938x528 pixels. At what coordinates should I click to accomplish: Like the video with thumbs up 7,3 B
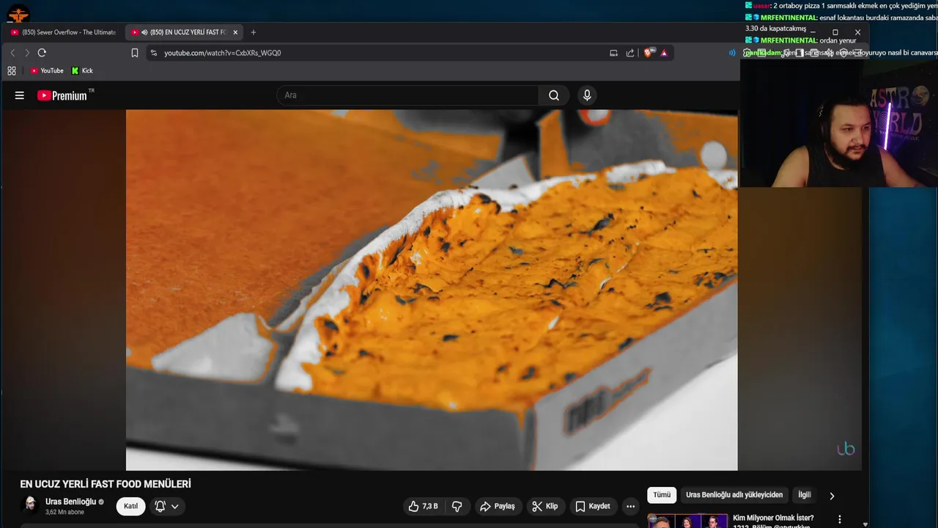click(423, 506)
